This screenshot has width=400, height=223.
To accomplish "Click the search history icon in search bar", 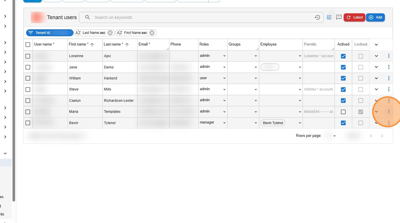I will (x=318, y=17).
